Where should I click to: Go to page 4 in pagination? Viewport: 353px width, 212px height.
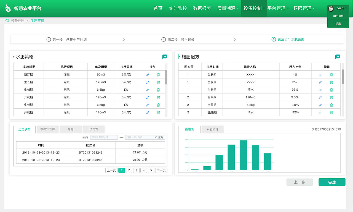[144, 170]
